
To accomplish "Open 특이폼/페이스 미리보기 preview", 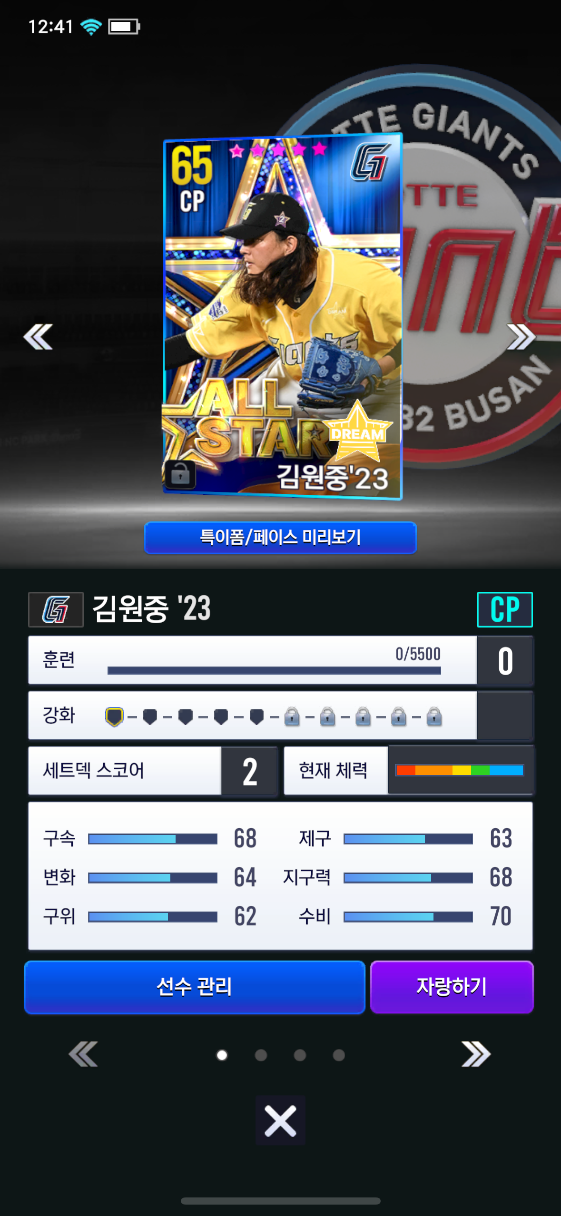I will (x=280, y=538).
